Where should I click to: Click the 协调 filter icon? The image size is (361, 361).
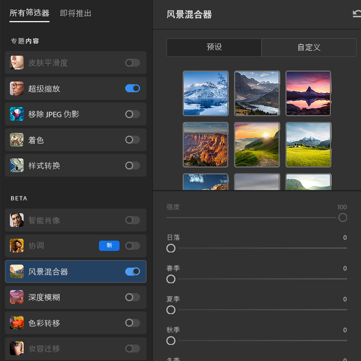(17, 245)
